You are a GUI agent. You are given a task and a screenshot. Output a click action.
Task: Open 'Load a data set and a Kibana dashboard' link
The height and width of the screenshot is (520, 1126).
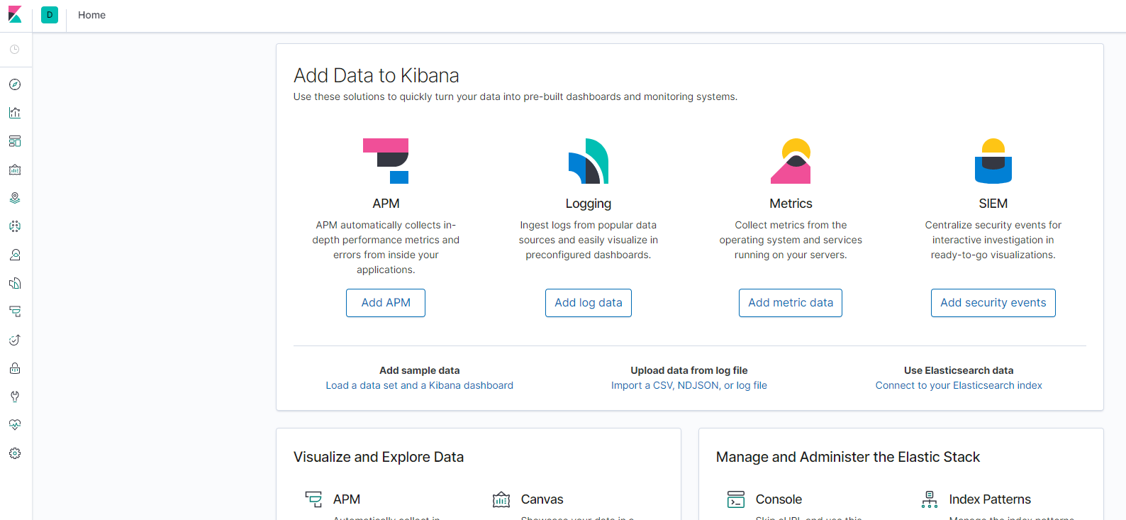(420, 385)
